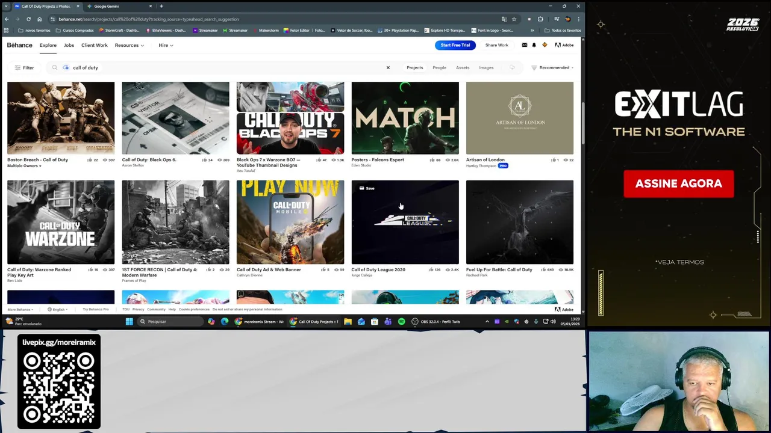Translate this page icon in address bar
The width and height of the screenshot is (771, 433).
click(504, 19)
